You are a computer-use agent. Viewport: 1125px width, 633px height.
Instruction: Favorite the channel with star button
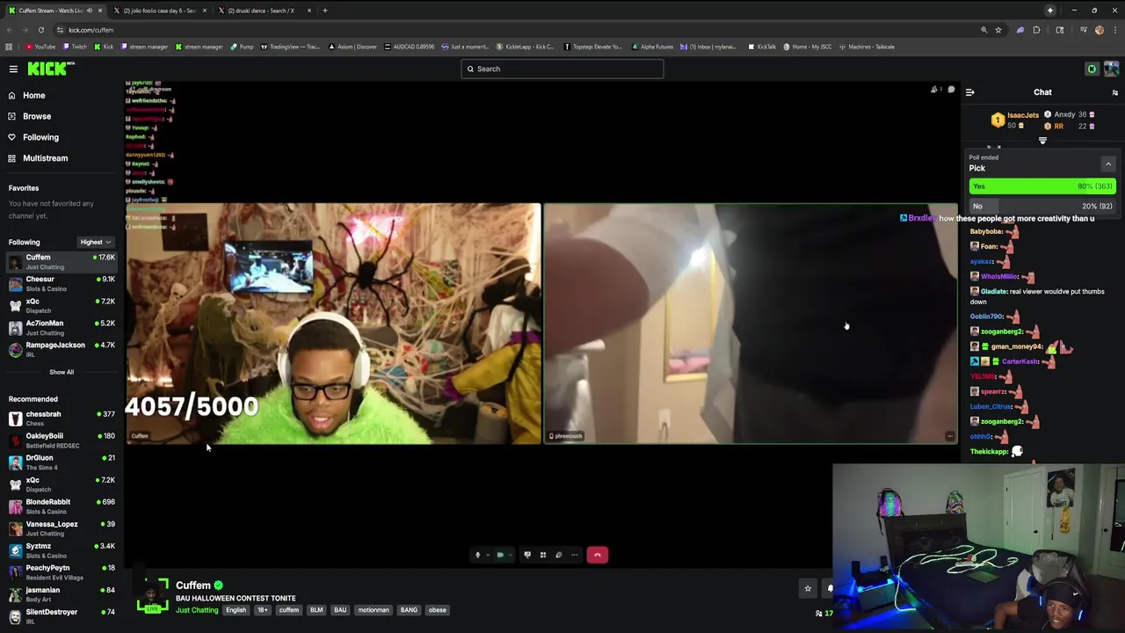tap(808, 588)
